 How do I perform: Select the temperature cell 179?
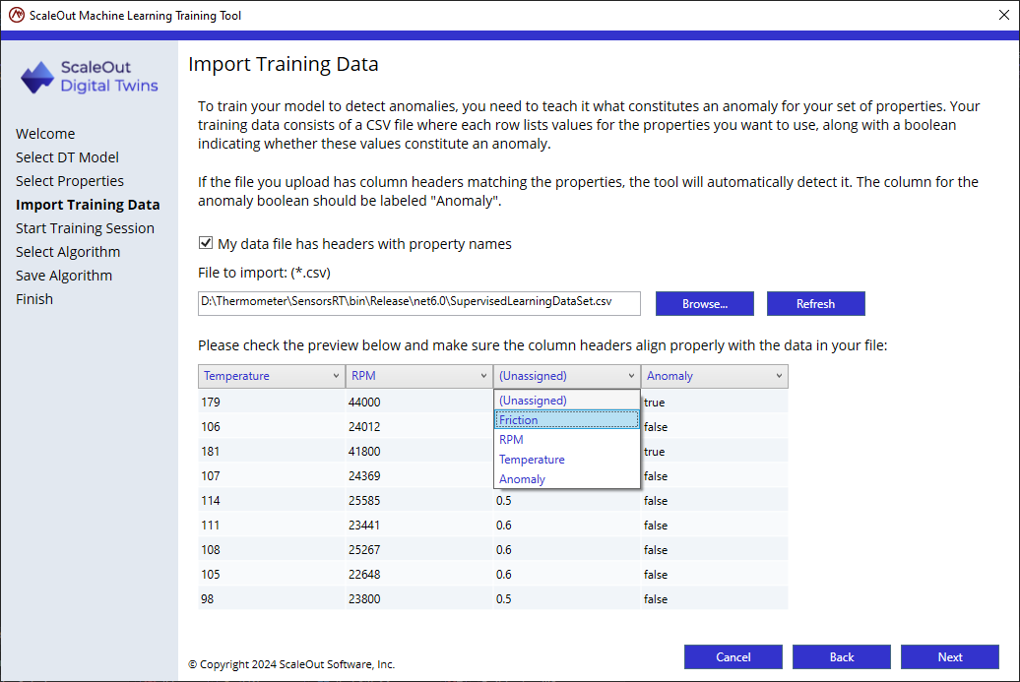[272, 402]
